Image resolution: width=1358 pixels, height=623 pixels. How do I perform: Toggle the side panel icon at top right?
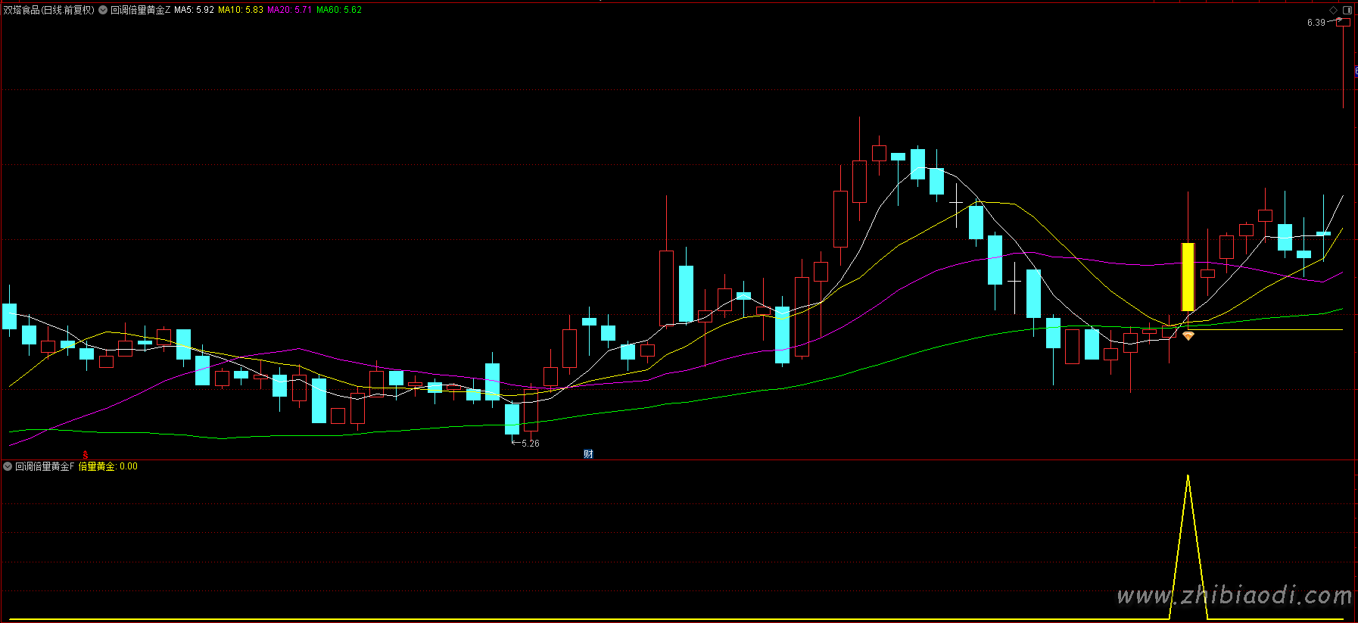pyautogui.click(x=1347, y=10)
